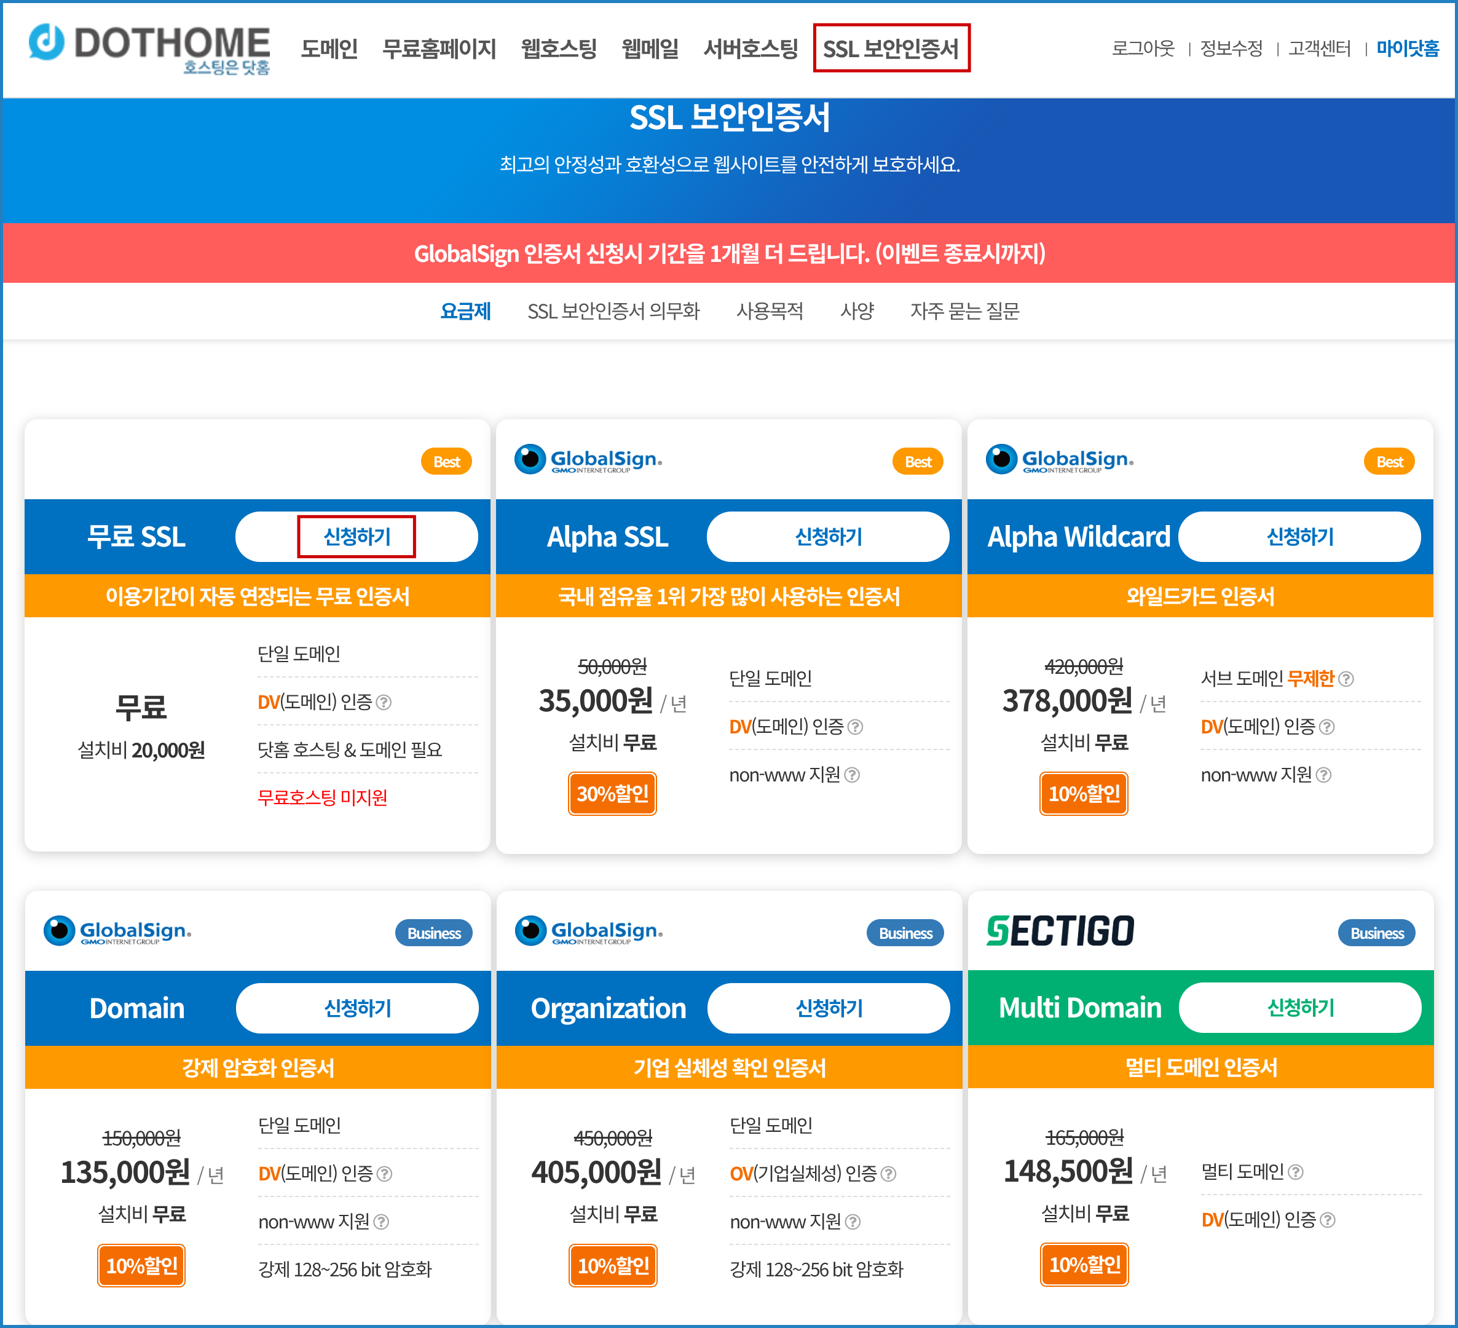Viewport: 1458px width, 1328px height.
Task: Click the Sectigo logo
Action: pyautogui.click(x=1060, y=931)
